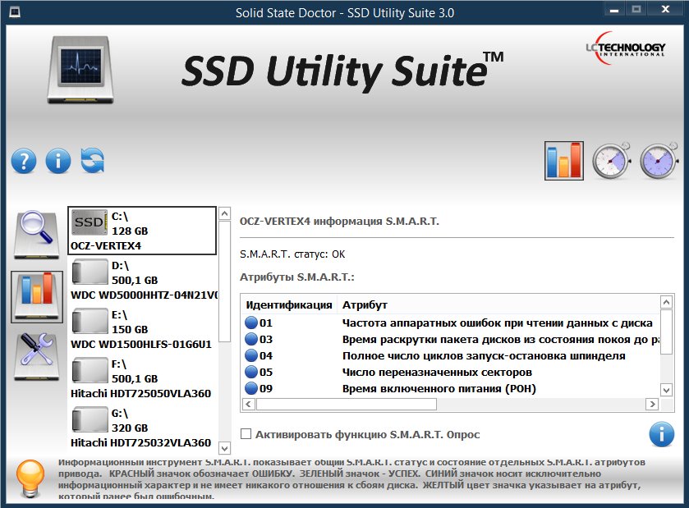The height and width of the screenshot is (508, 689).
Task: Select row 'Число переназначенных секторов'
Action: click(x=450, y=372)
